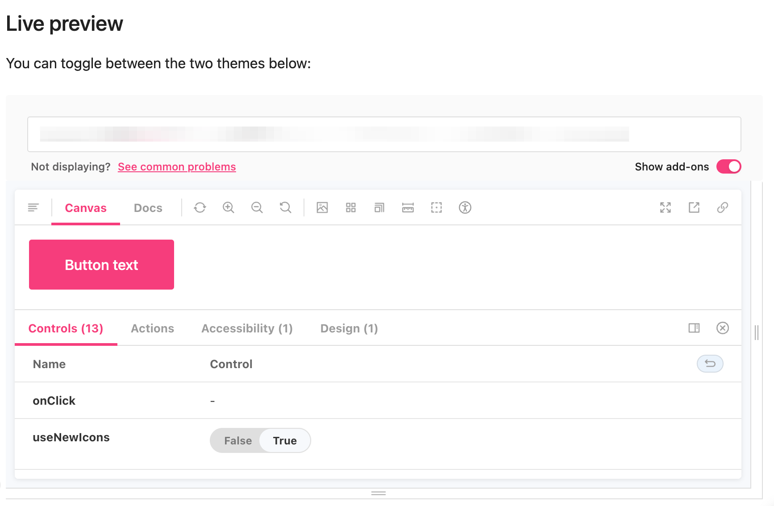The image size is (774, 506).
Task: Go fullscreen using the expand icon
Action: point(665,207)
